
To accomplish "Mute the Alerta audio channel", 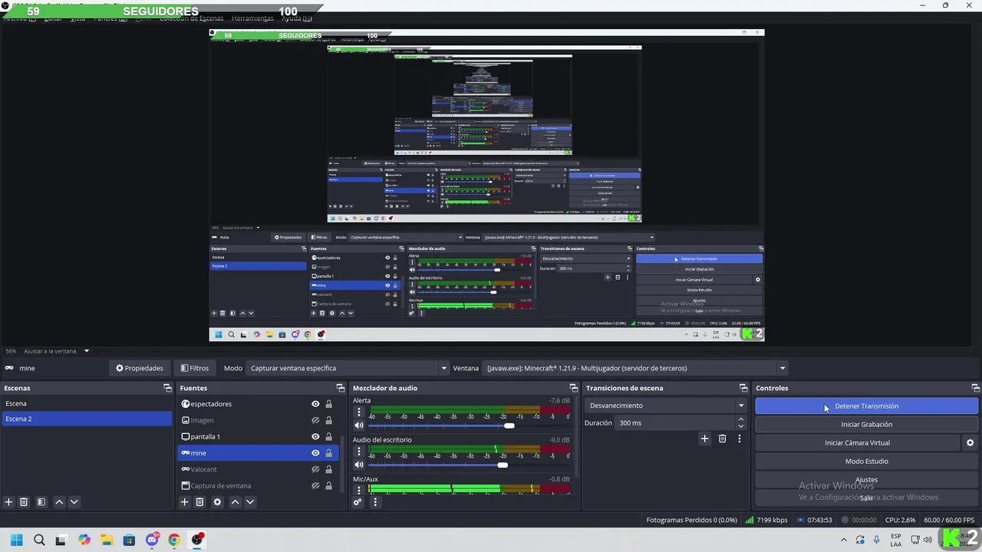I will pos(358,426).
